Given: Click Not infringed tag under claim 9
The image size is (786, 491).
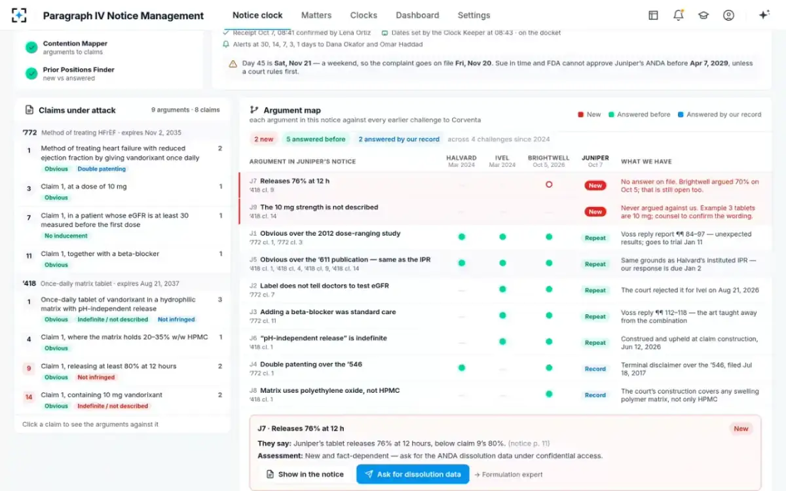Looking at the screenshot, I should click(96, 377).
